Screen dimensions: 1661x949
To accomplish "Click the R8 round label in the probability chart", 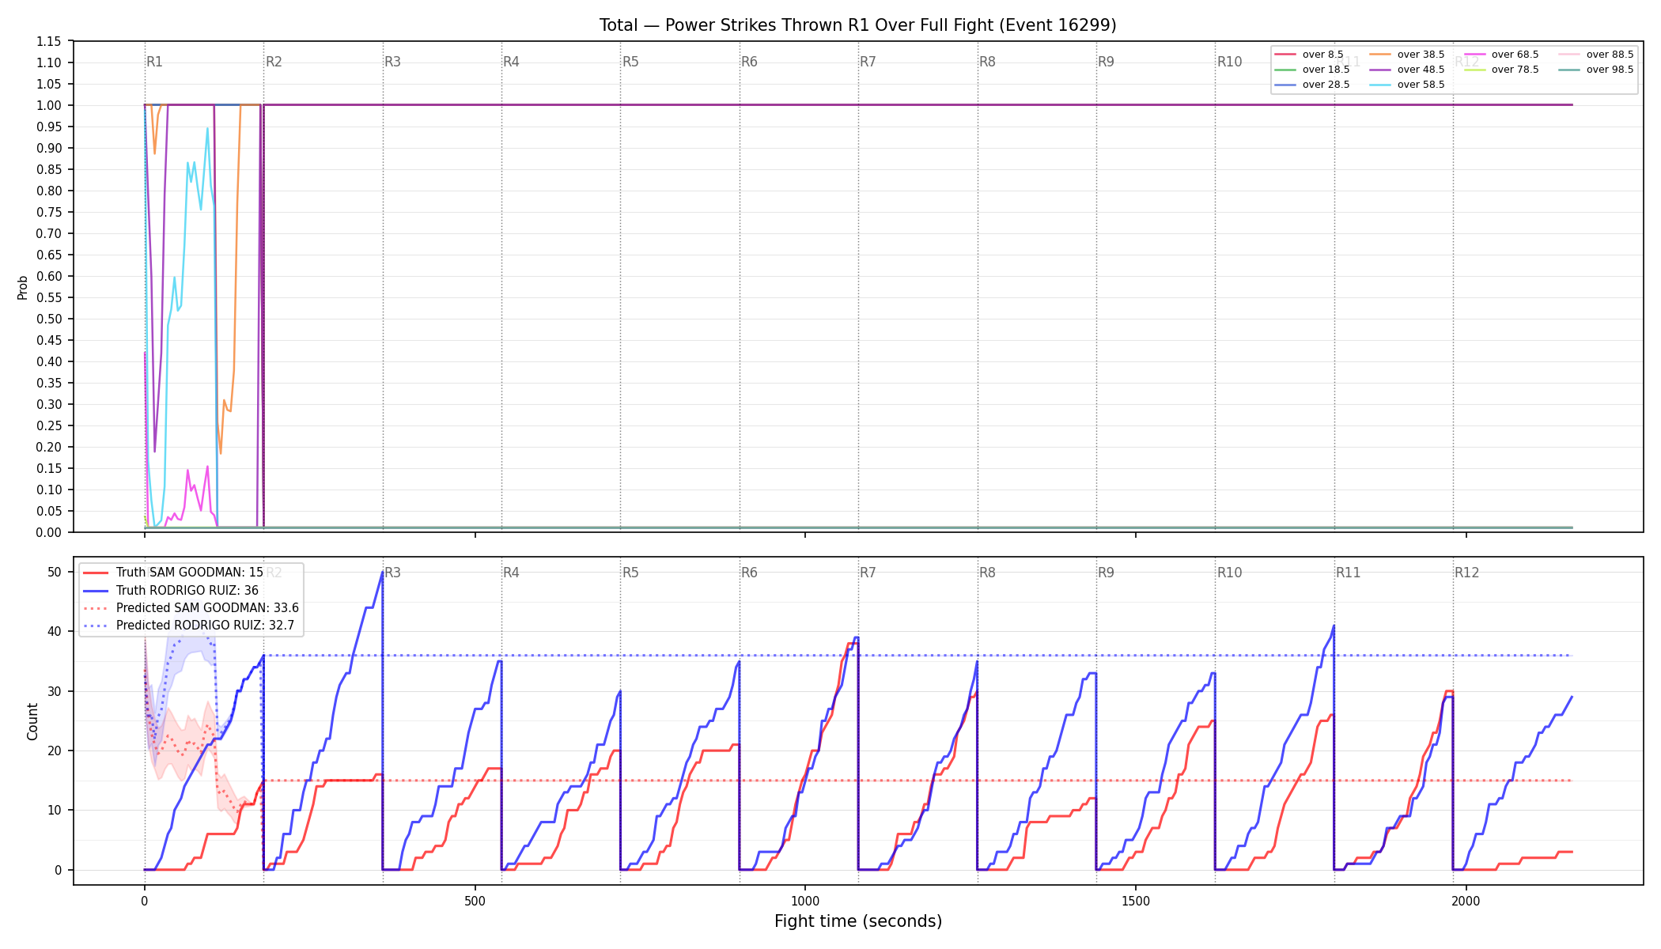I will 987,62.
